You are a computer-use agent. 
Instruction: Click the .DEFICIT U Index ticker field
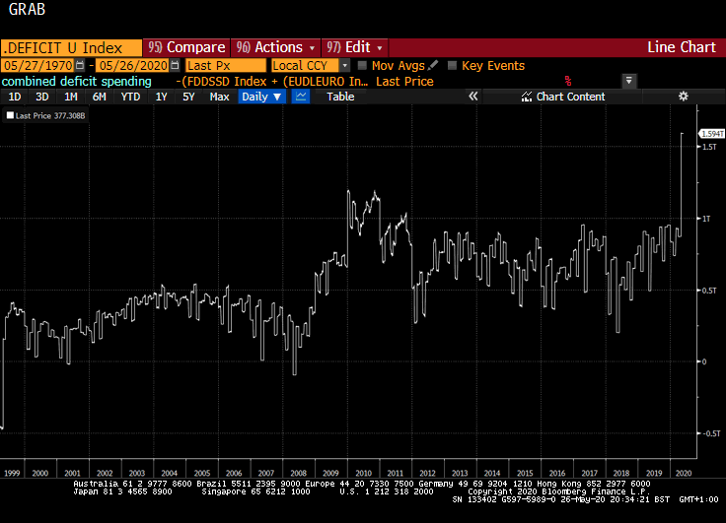(x=71, y=47)
